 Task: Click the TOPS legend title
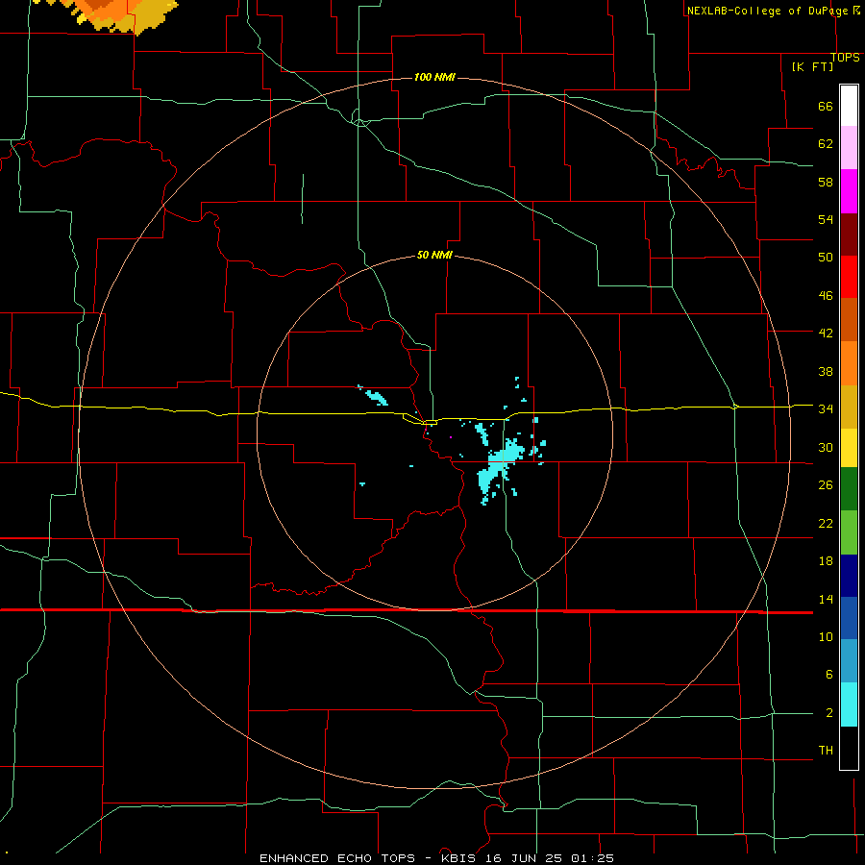click(x=845, y=58)
